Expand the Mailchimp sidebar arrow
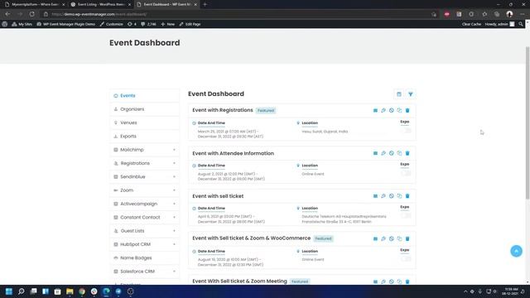 pyautogui.click(x=174, y=150)
